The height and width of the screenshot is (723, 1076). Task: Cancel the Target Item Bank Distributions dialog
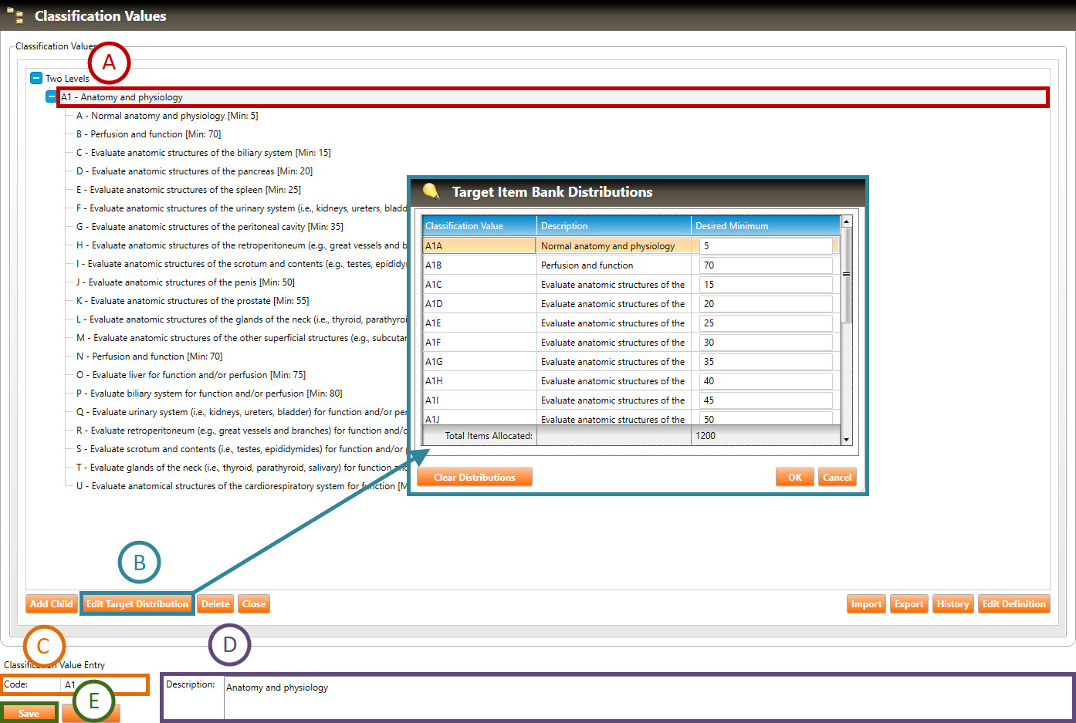point(837,478)
